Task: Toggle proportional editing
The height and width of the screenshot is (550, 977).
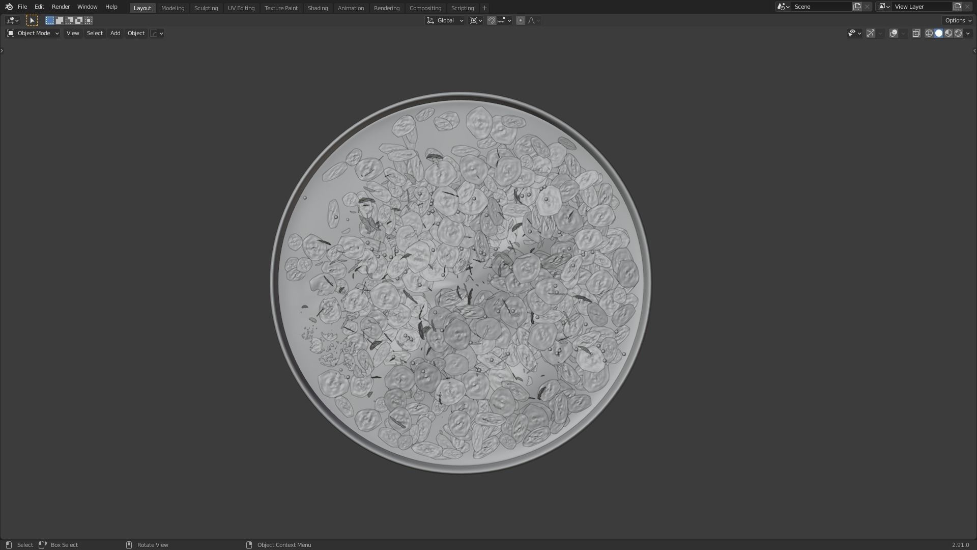Action: tap(520, 20)
